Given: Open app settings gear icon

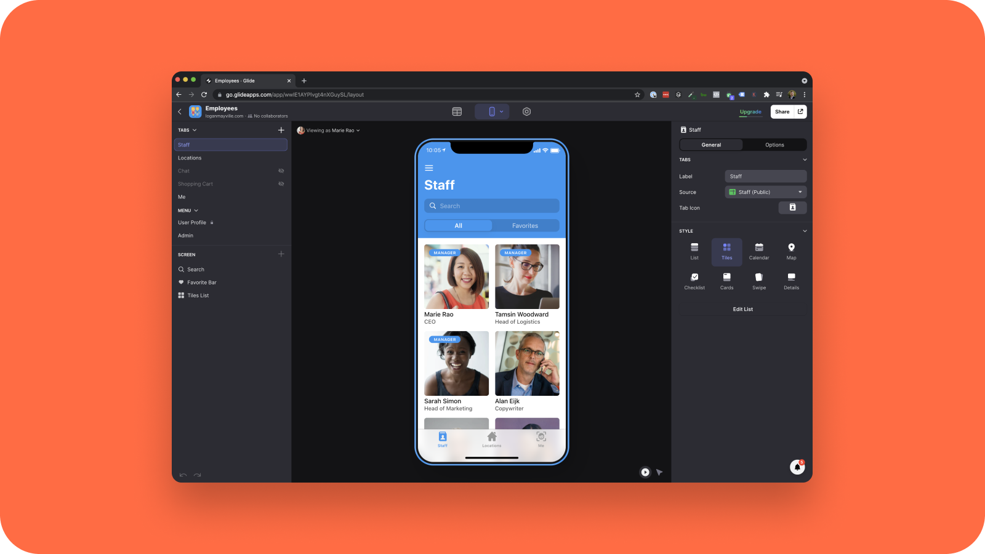Looking at the screenshot, I should (x=526, y=111).
